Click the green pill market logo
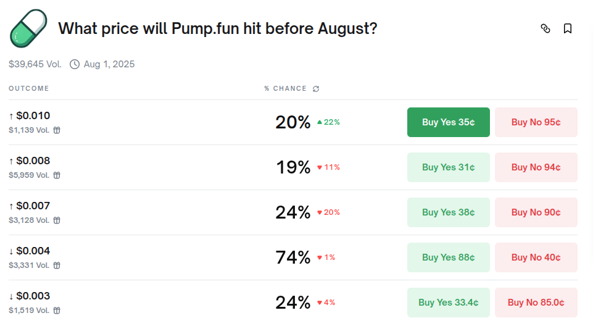Screen dimensions: 593x326 pyautogui.click(x=28, y=28)
